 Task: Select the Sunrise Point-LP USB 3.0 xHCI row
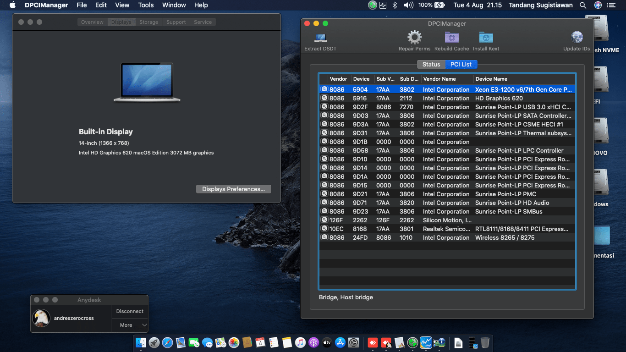pos(447,107)
